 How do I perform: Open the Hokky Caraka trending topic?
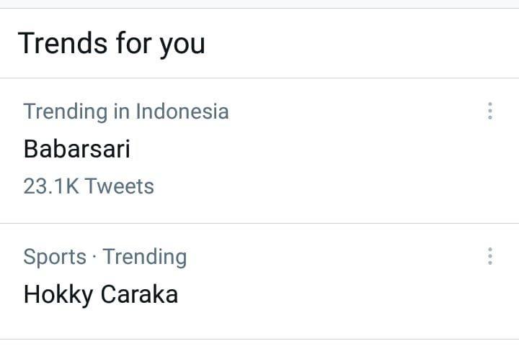pos(101,294)
